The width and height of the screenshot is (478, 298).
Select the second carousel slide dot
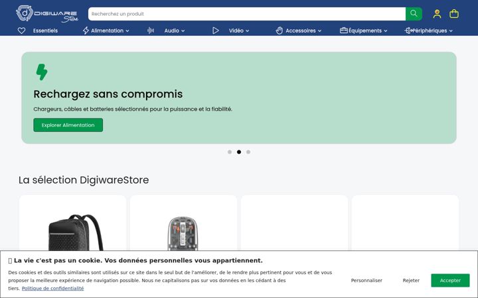click(x=239, y=152)
